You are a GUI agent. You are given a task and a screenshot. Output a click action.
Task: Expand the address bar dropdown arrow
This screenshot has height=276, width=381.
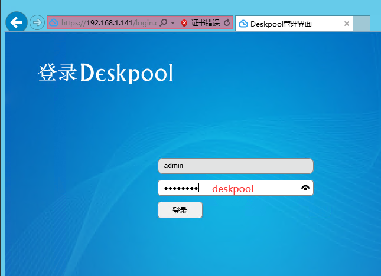point(172,23)
